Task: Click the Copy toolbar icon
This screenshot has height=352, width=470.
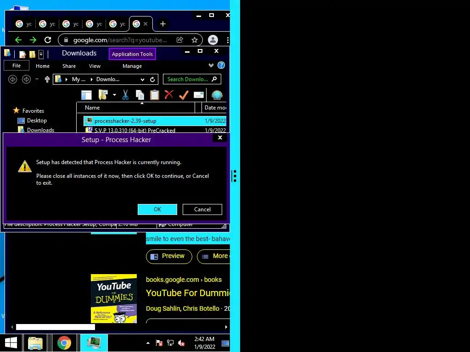Action: pyautogui.click(x=140, y=95)
